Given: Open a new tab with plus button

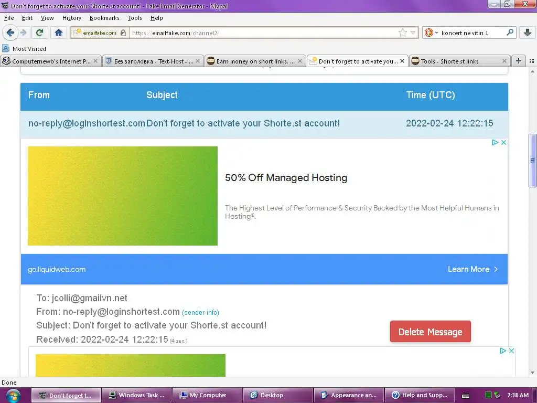Looking at the screenshot, I should tap(519, 61).
